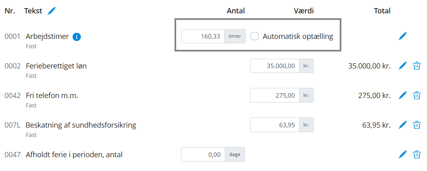Enable the Automatisk optælling checkbox

tap(254, 36)
